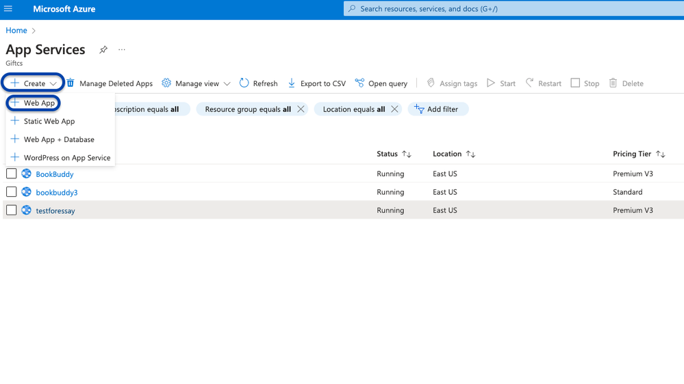The width and height of the screenshot is (684, 384).
Task: Sort by Status column arrows
Action: 407,154
